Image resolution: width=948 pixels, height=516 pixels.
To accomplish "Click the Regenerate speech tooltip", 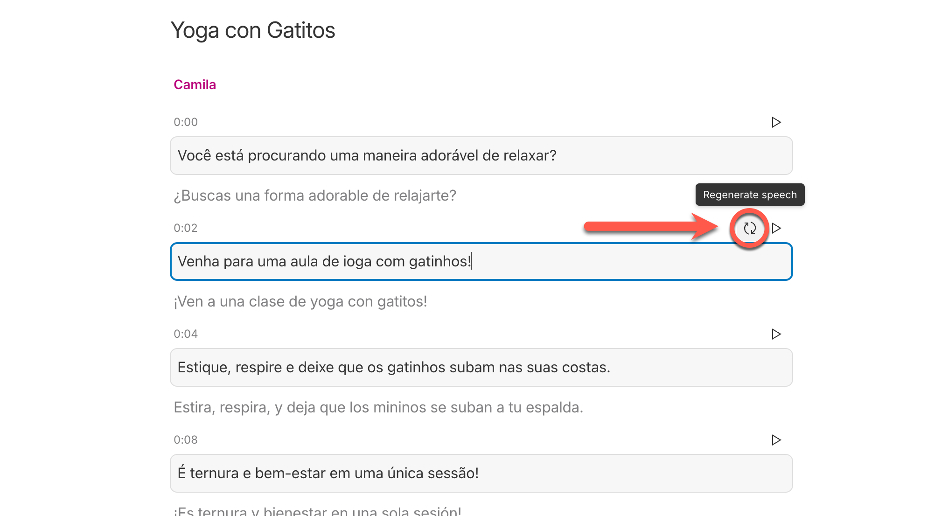I will click(x=749, y=195).
